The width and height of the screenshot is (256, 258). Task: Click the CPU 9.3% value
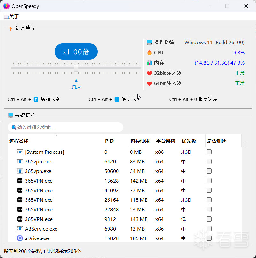[x=239, y=53]
